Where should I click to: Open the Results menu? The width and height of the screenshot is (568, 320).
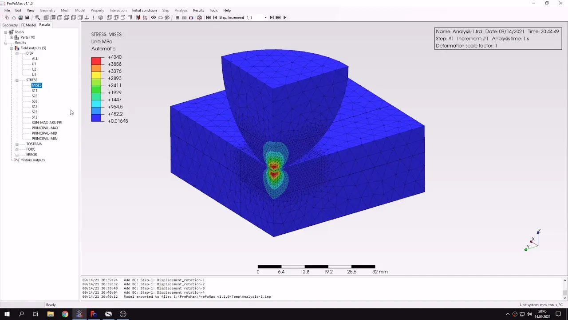point(198,10)
